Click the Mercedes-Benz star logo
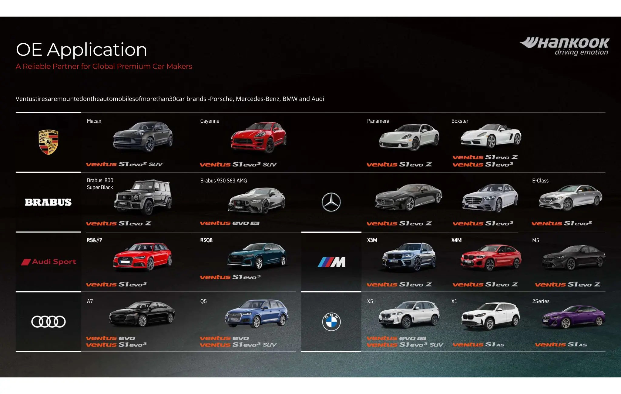 (x=331, y=202)
